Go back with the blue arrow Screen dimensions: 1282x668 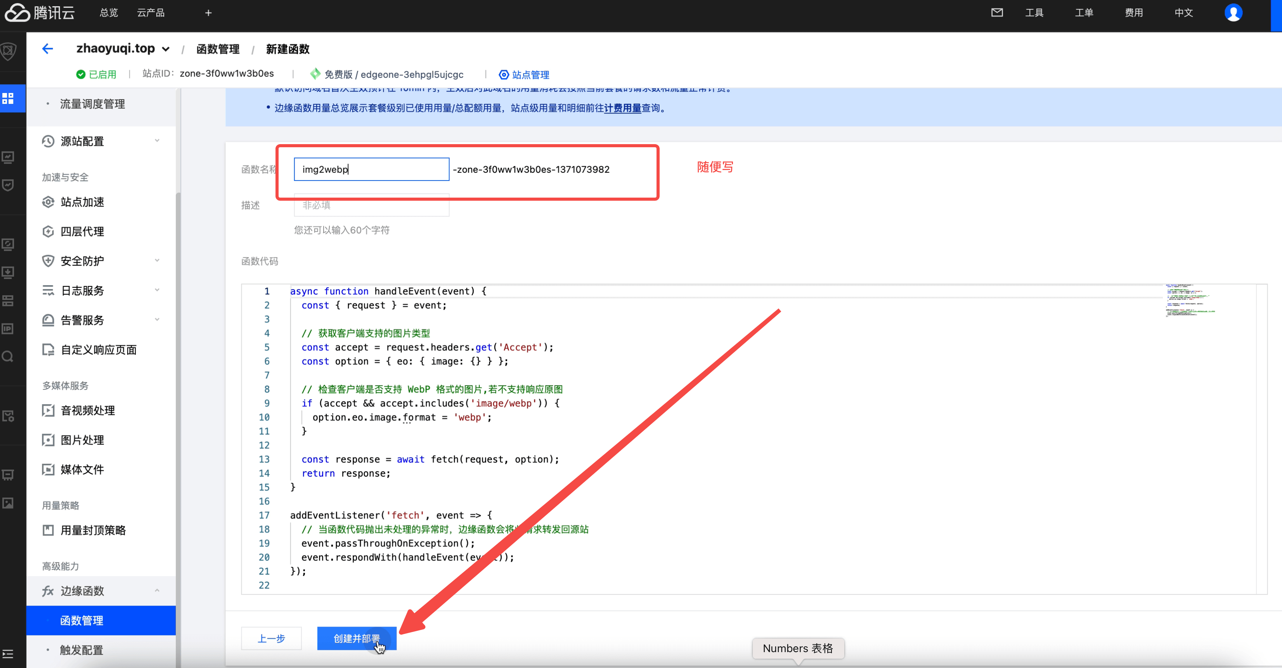[47, 49]
